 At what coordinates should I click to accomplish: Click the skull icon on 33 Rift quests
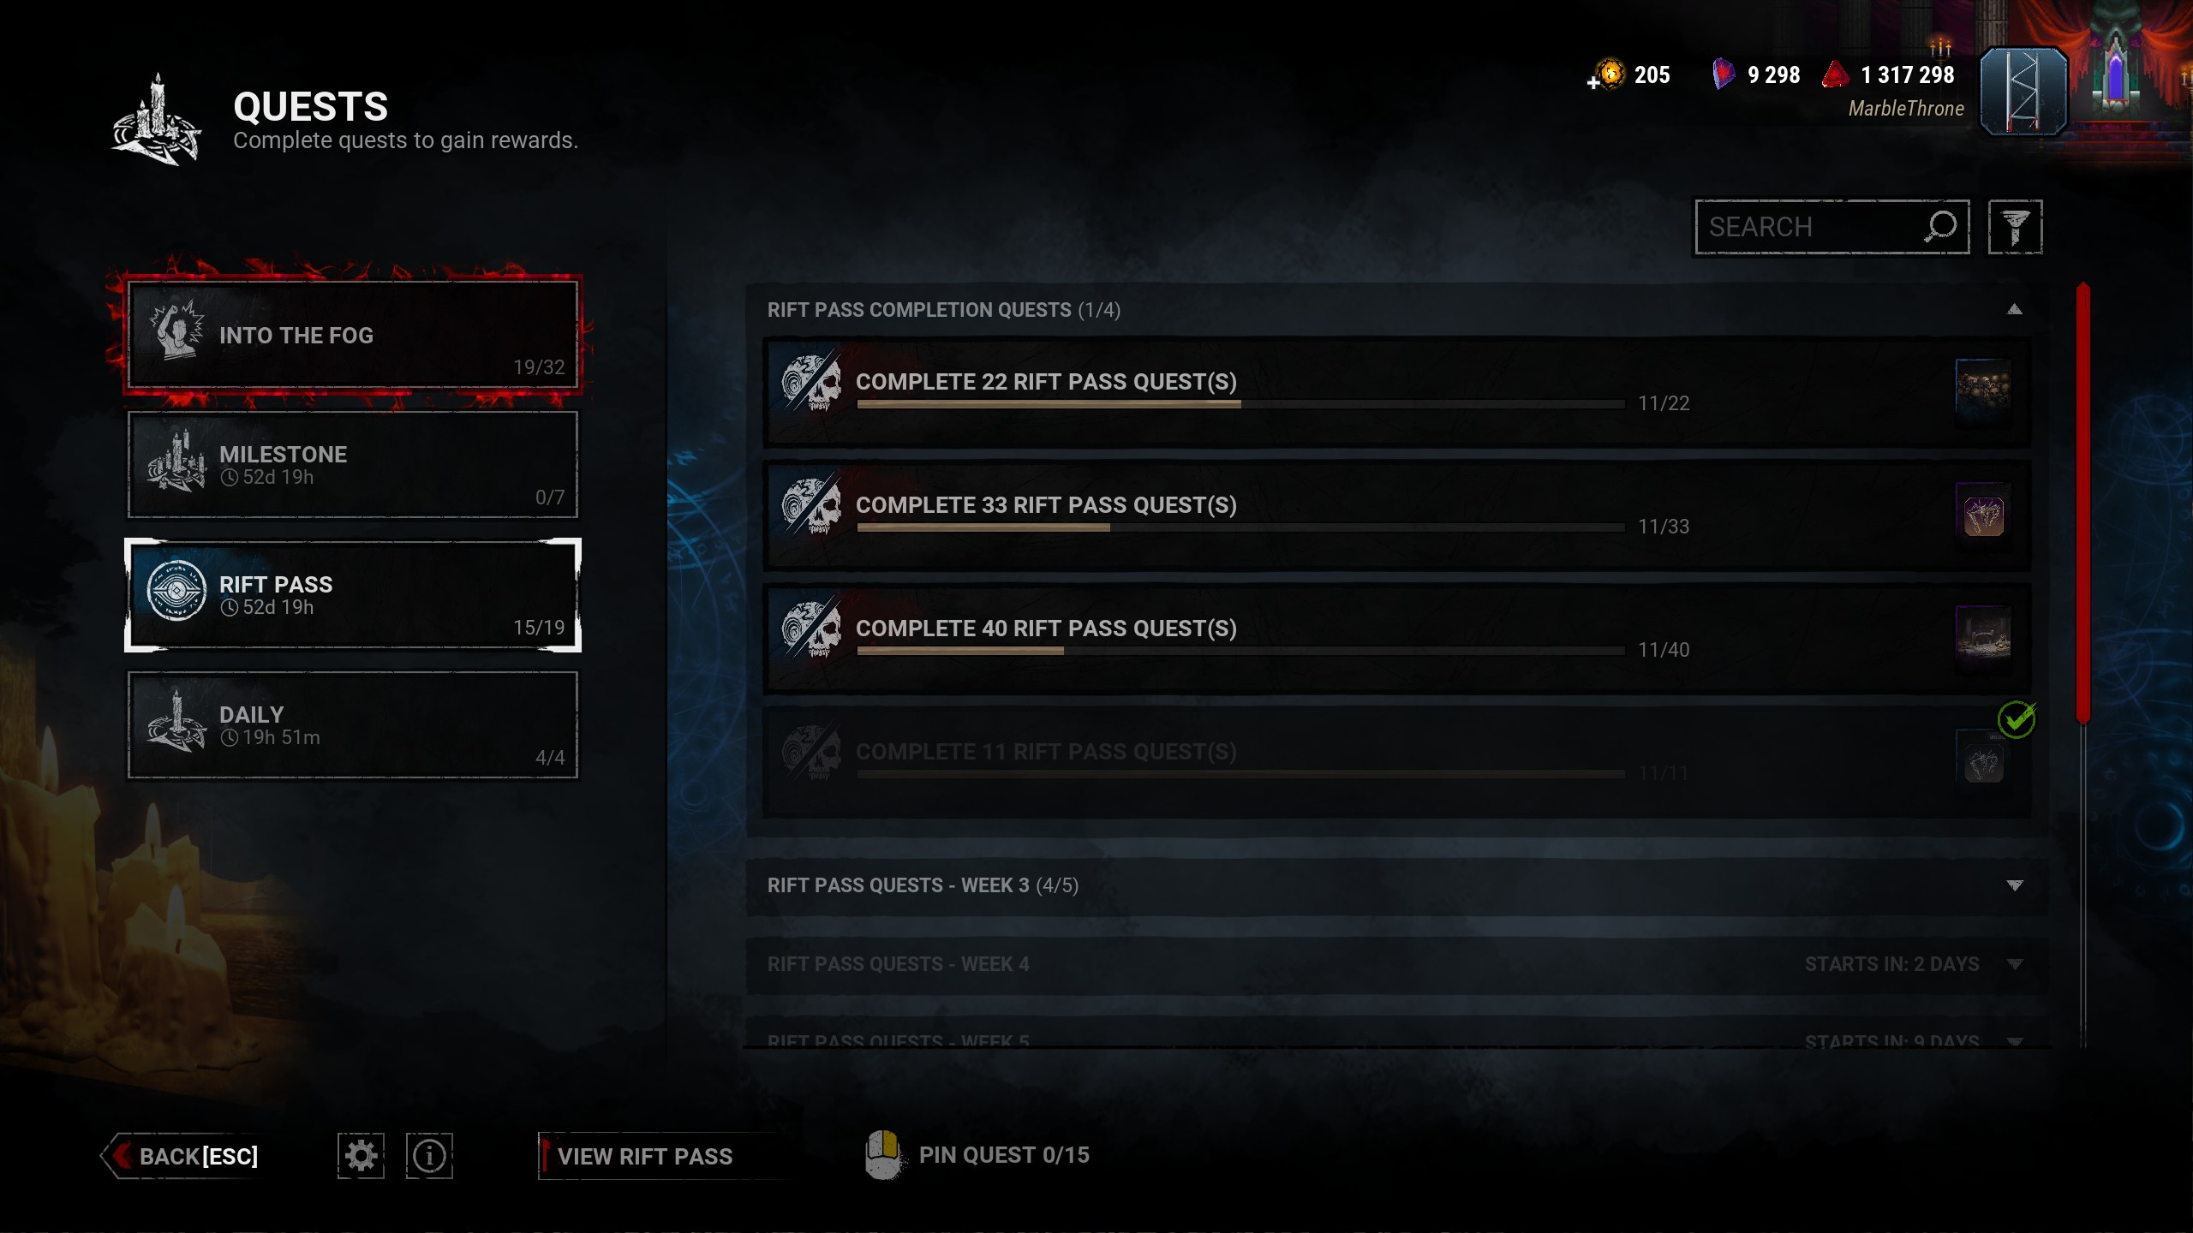coord(811,506)
